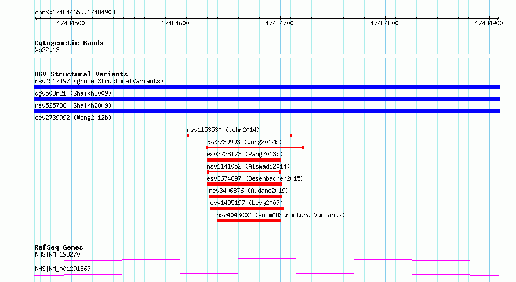The height and width of the screenshot is (282, 516).
Task: Click the Xp22.13 band label
Action: coord(47,50)
